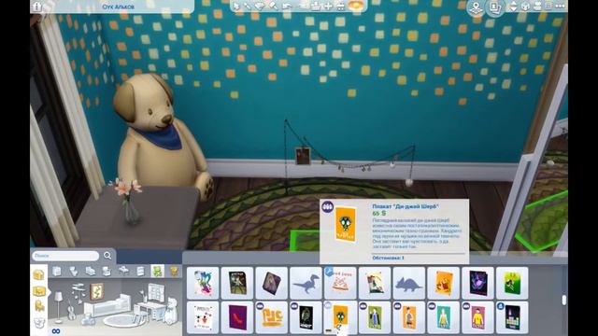Click the Undo arrow
Screen dimensions: 598x336
(287, 7)
